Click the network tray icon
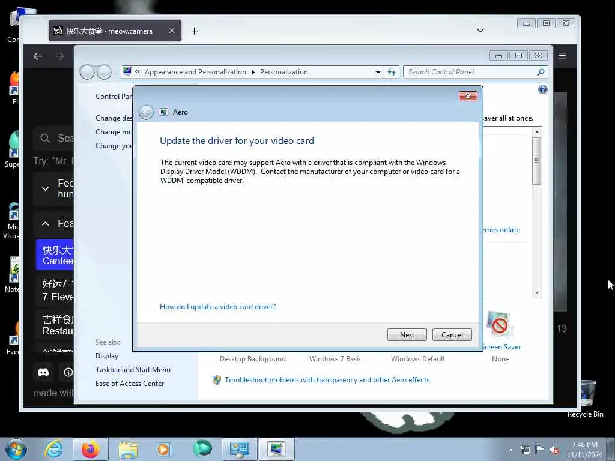This screenshot has width=615, height=461. [525, 450]
